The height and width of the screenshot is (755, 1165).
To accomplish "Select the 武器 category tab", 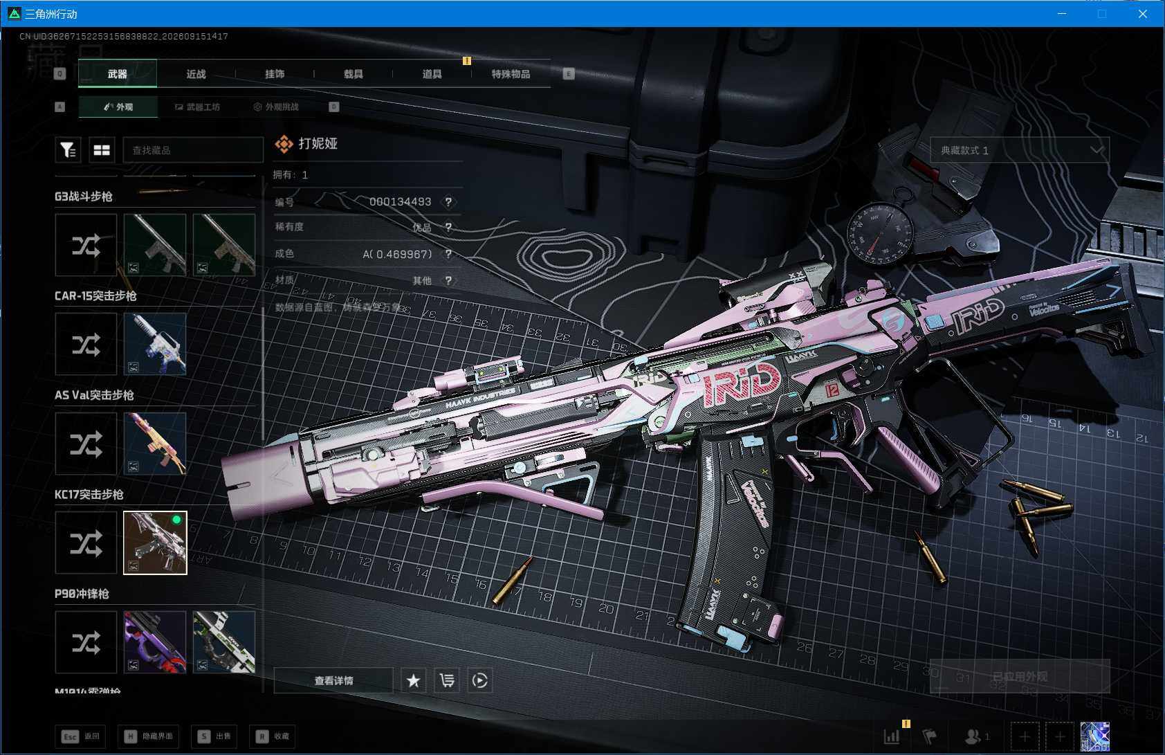I will pyautogui.click(x=118, y=73).
